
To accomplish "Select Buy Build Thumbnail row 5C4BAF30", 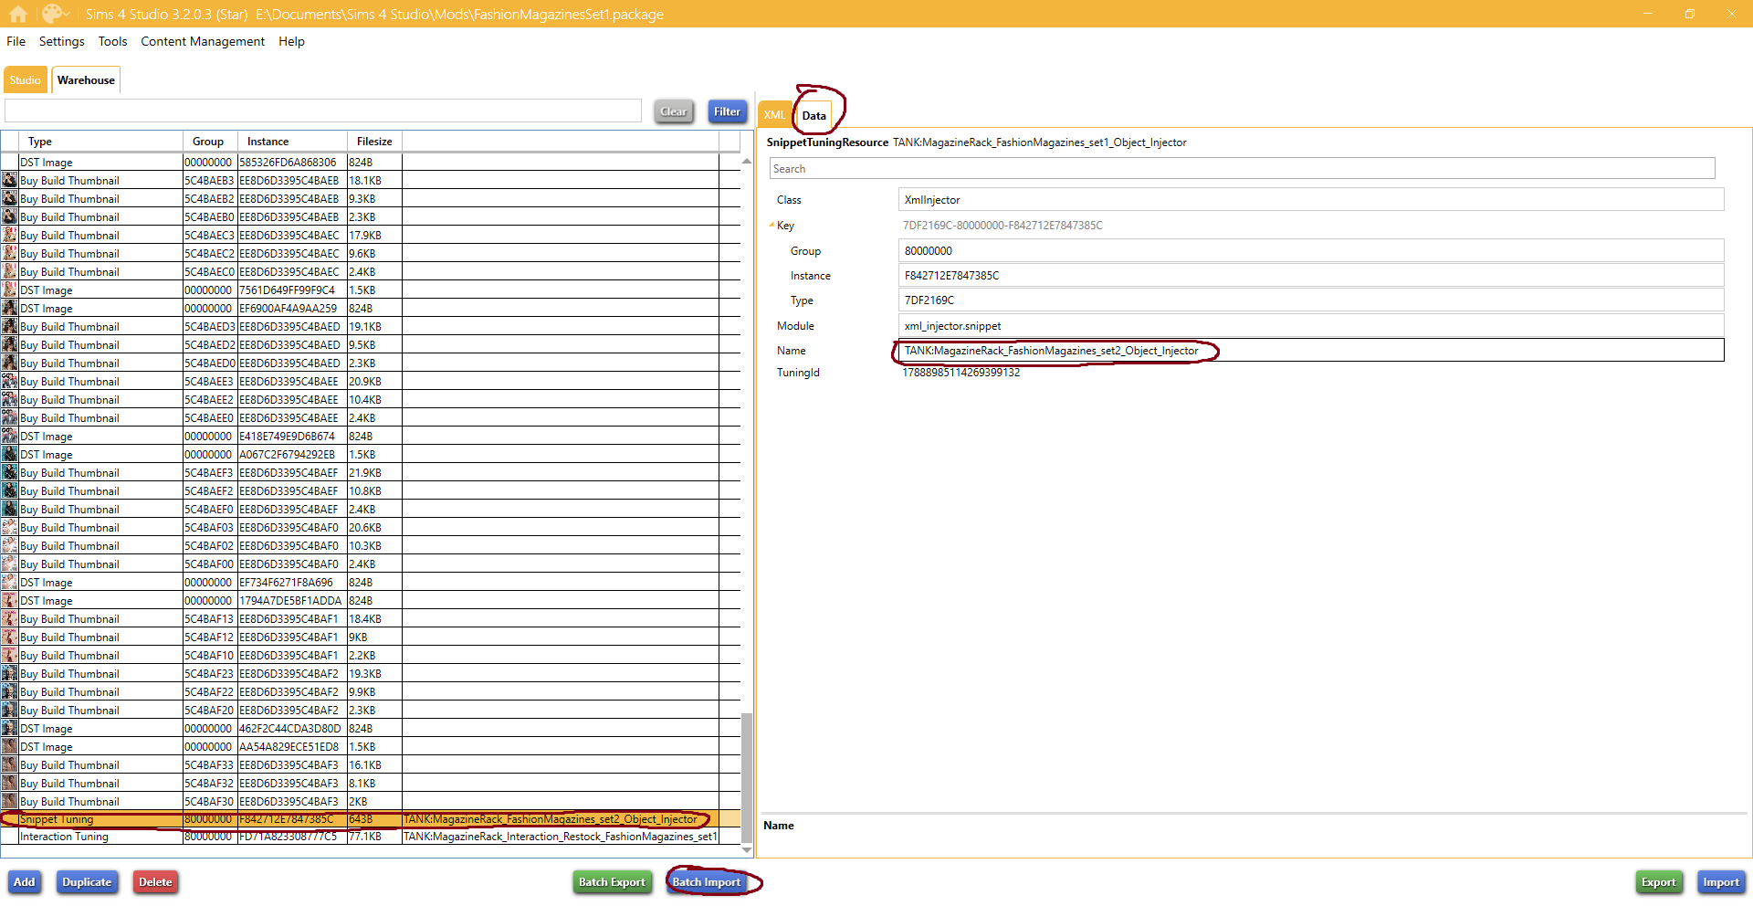I will point(371,802).
